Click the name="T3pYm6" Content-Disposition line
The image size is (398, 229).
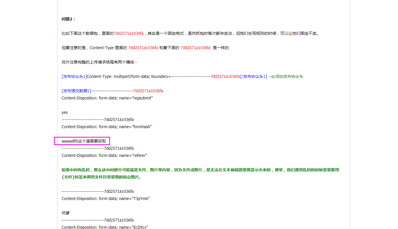click(x=105, y=198)
